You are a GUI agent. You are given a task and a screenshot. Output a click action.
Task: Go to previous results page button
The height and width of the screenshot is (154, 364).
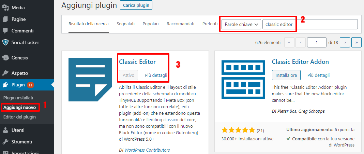pyautogui.click(x=301, y=42)
